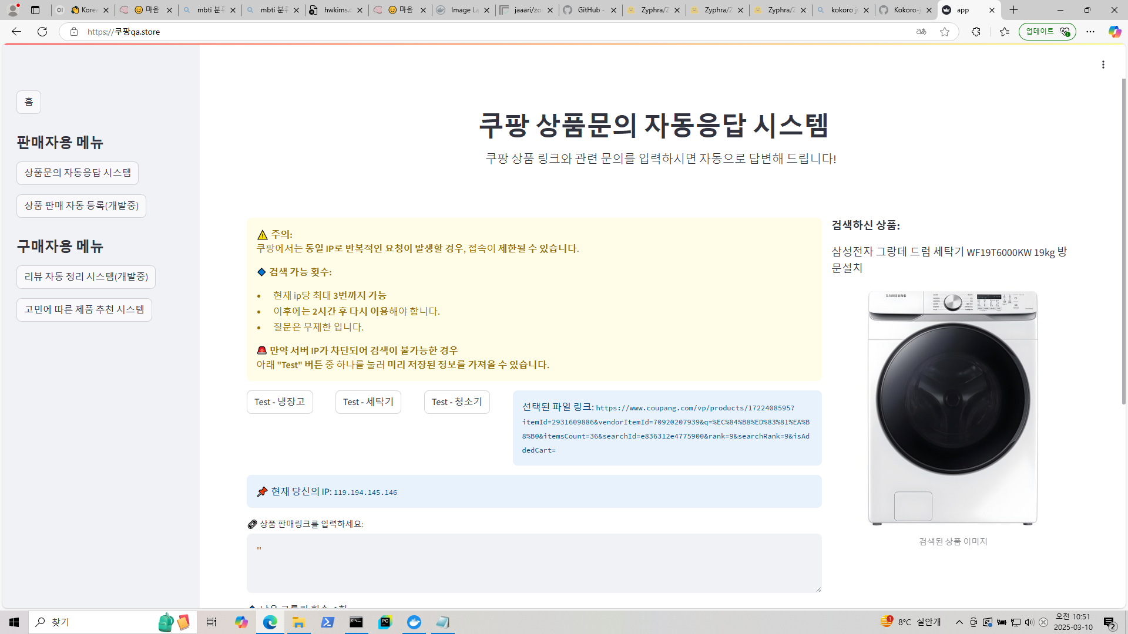The width and height of the screenshot is (1128, 634).
Task: Click the browser refresh icon
Action: pyautogui.click(x=42, y=32)
